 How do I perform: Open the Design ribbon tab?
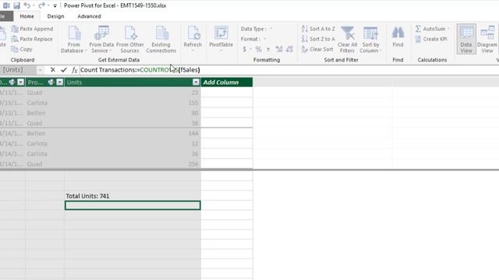pos(55,16)
